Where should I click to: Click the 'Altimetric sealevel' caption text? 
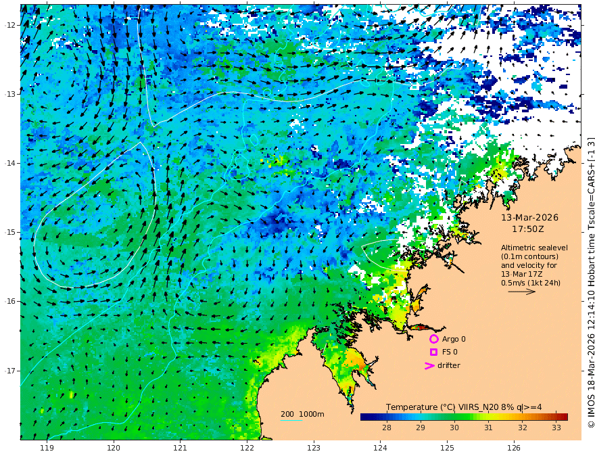click(x=534, y=248)
